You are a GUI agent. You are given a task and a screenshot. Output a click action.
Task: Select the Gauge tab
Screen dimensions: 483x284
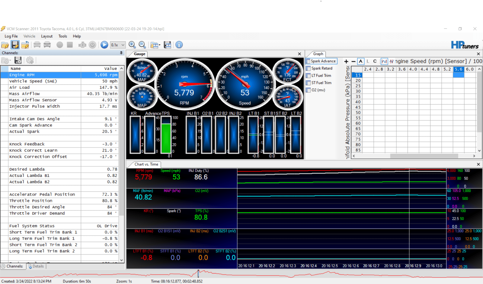[139, 54]
